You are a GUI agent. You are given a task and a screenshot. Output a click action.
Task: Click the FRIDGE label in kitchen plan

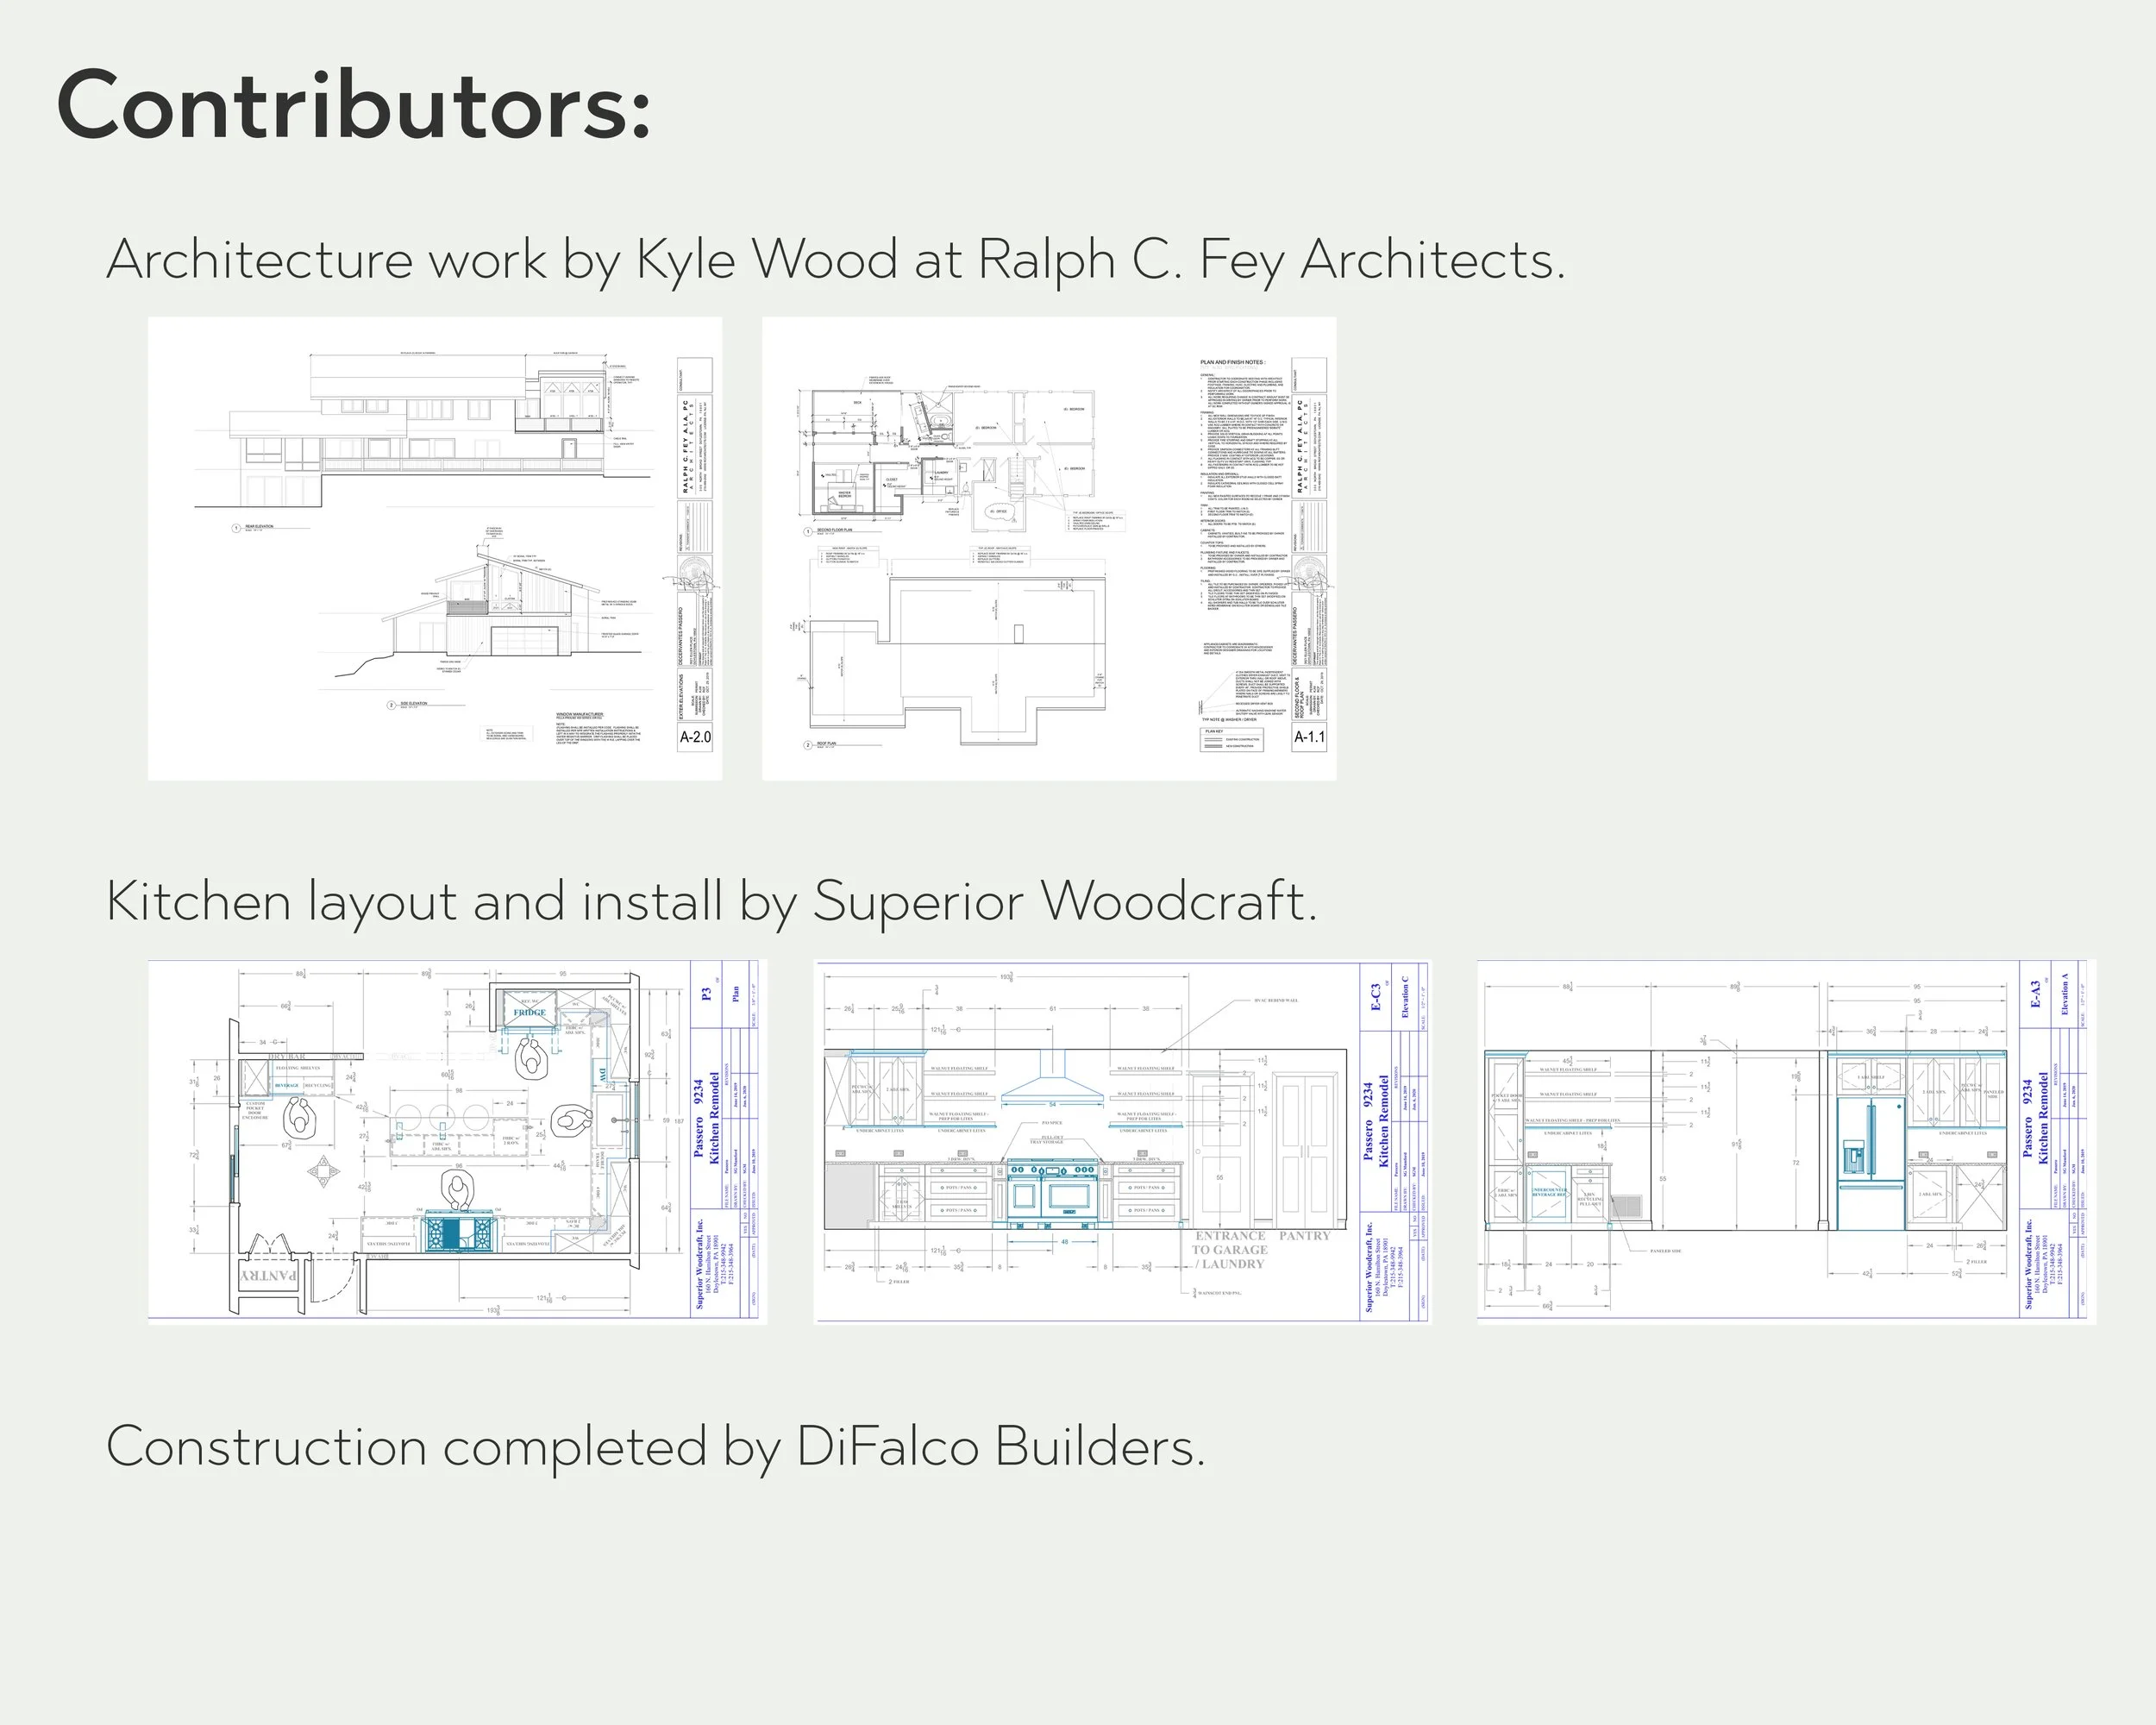click(x=529, y=1012)
